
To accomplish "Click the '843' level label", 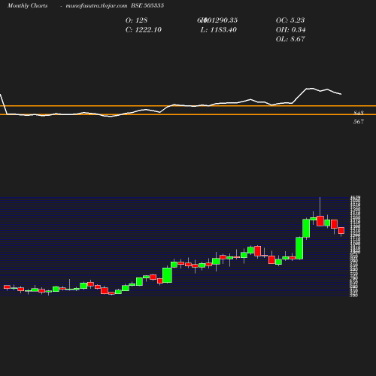I will click(x=359, y=113).
